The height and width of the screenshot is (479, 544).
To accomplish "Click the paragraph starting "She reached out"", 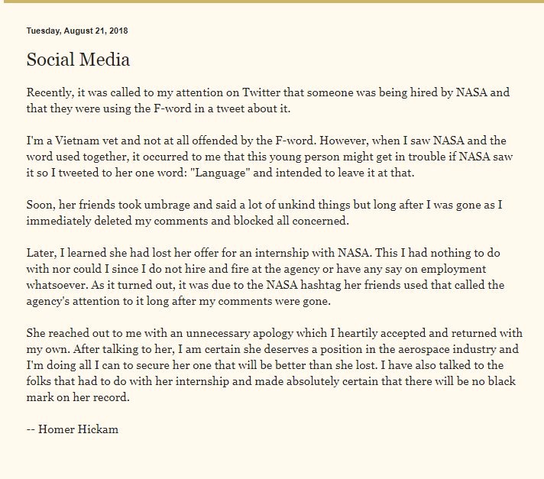I will tap(274, 365).
